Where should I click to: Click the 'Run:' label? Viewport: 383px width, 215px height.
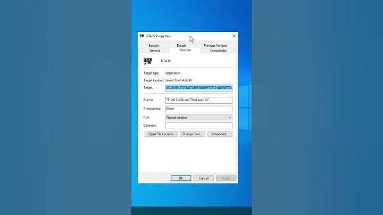coord(147,117)
